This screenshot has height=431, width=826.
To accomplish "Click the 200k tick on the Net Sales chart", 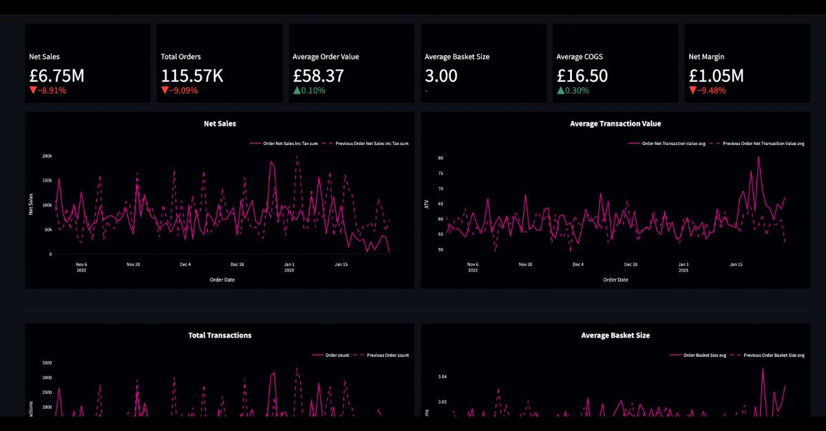I will 47,156.
